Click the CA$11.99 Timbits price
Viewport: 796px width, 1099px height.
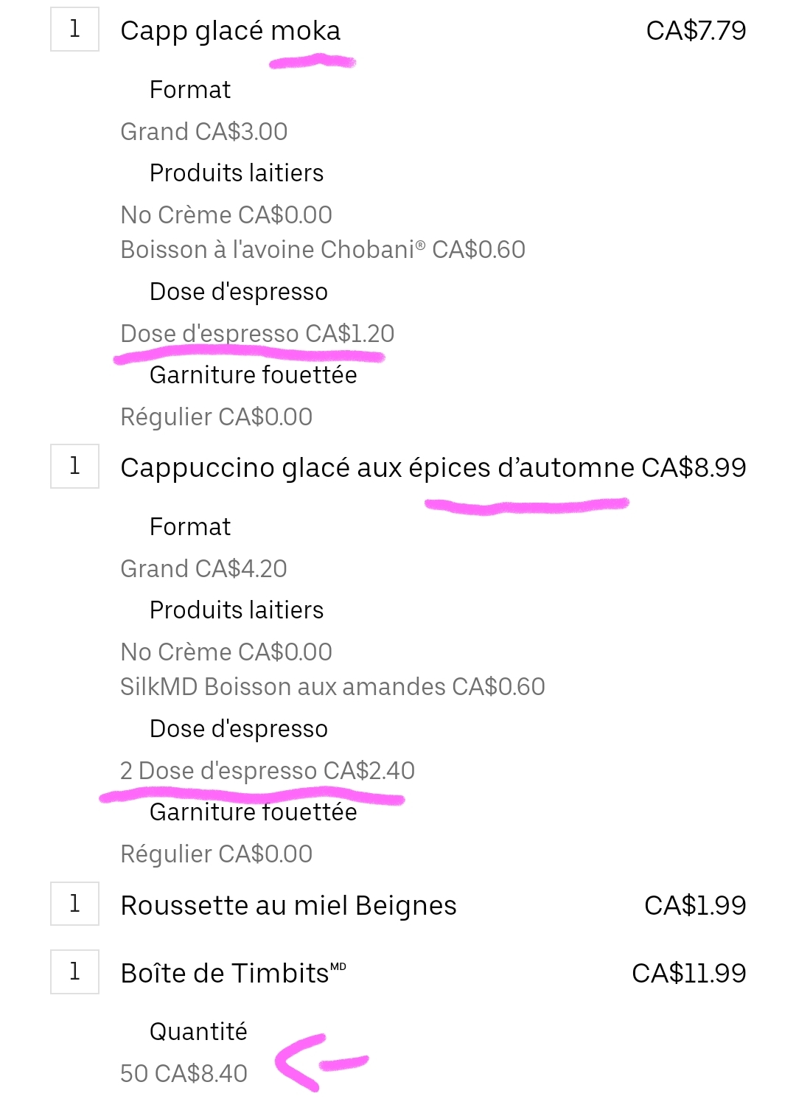click(688, 973)
